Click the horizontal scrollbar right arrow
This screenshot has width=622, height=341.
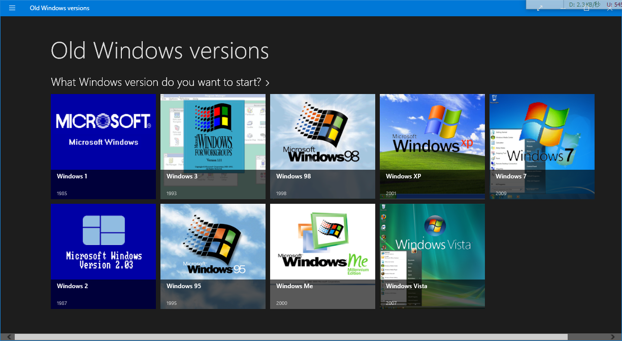613,337
